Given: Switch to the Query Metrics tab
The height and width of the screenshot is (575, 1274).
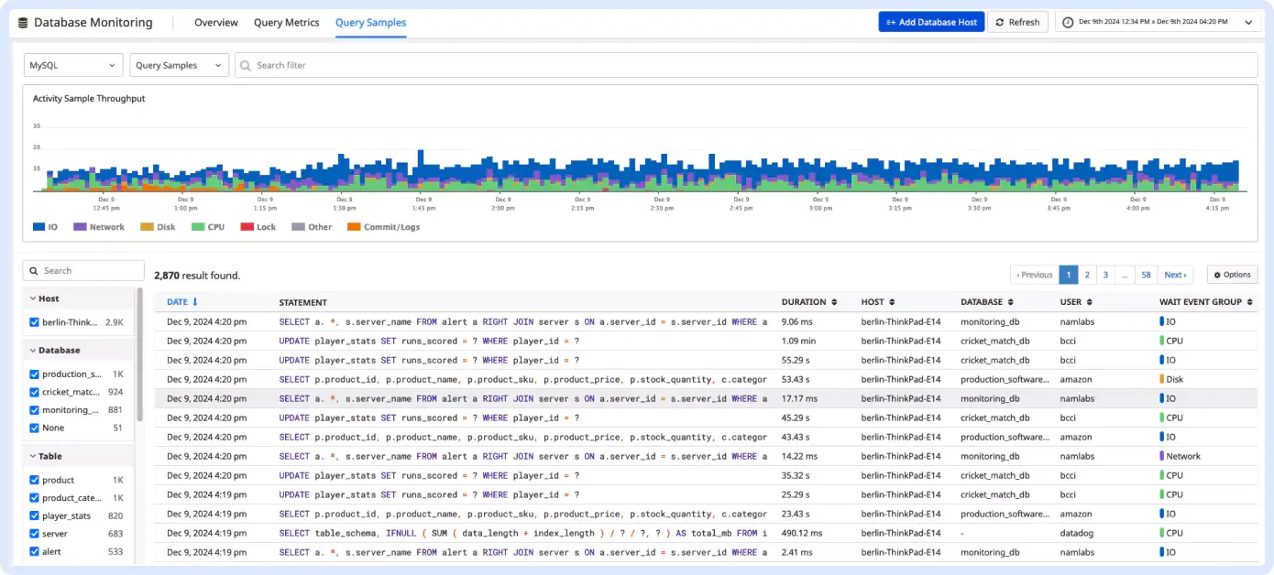Looking at the screenshot, I should (286, 23).
